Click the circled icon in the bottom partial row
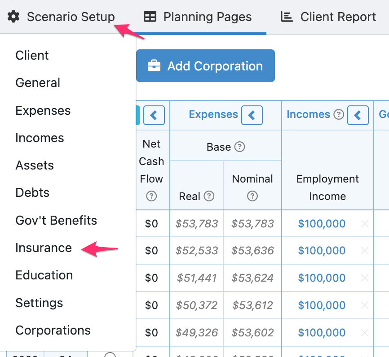 (110, 354)
